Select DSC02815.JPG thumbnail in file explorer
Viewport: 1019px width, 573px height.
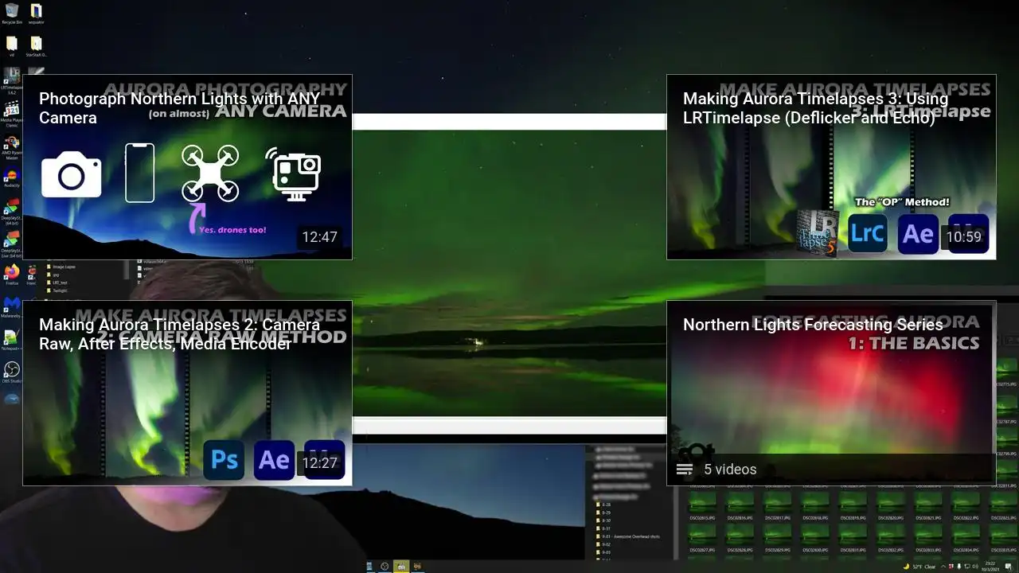point(701,505)
